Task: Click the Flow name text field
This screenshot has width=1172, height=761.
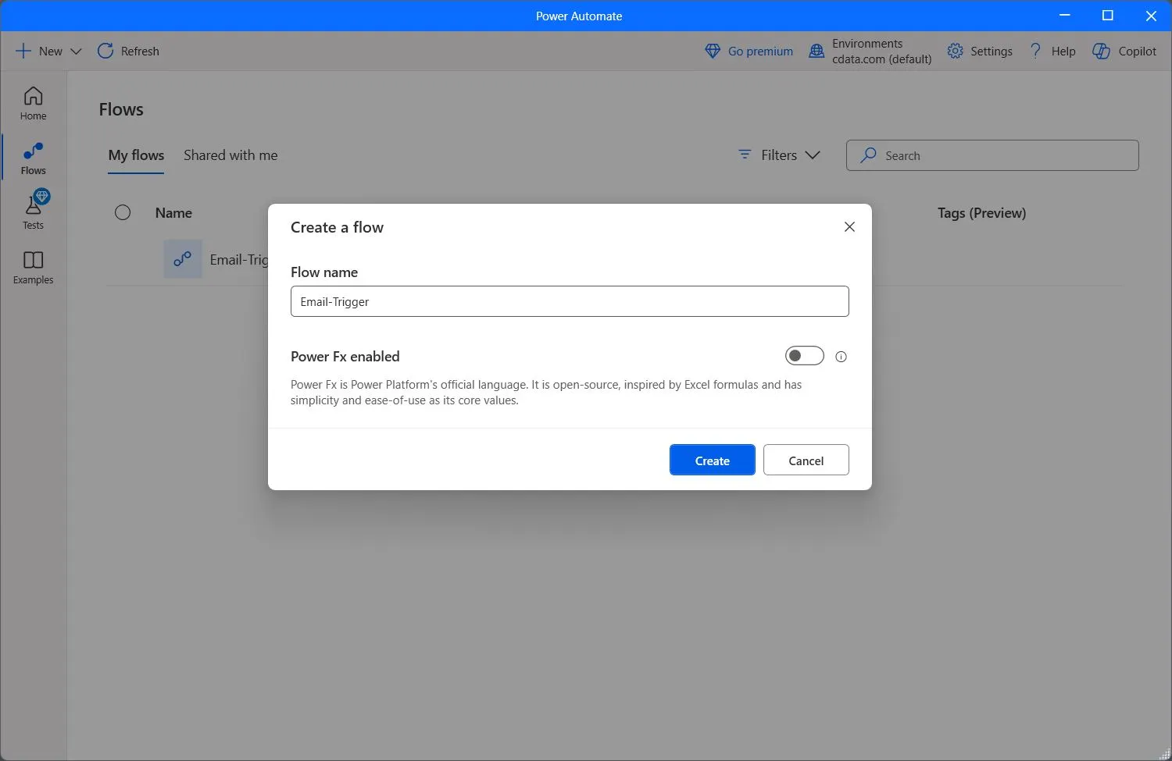Action: point(569,302)
